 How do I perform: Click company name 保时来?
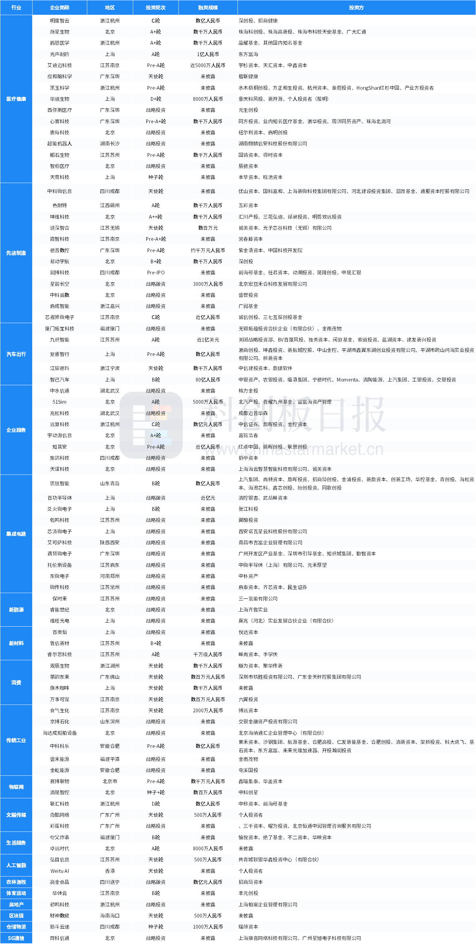[x=60, y=598]
